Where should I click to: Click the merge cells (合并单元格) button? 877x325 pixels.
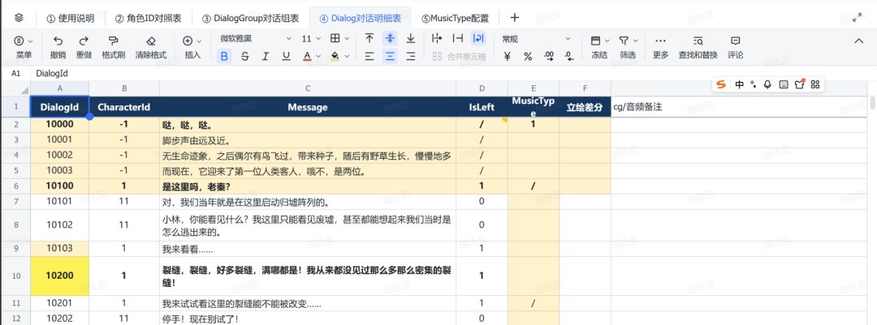point(459,56)
